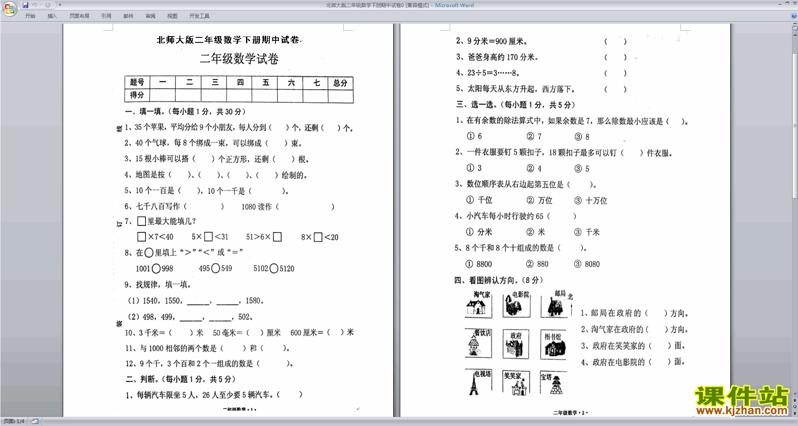Open the 审阅 ribbon tab

click(x=150, y=16)
